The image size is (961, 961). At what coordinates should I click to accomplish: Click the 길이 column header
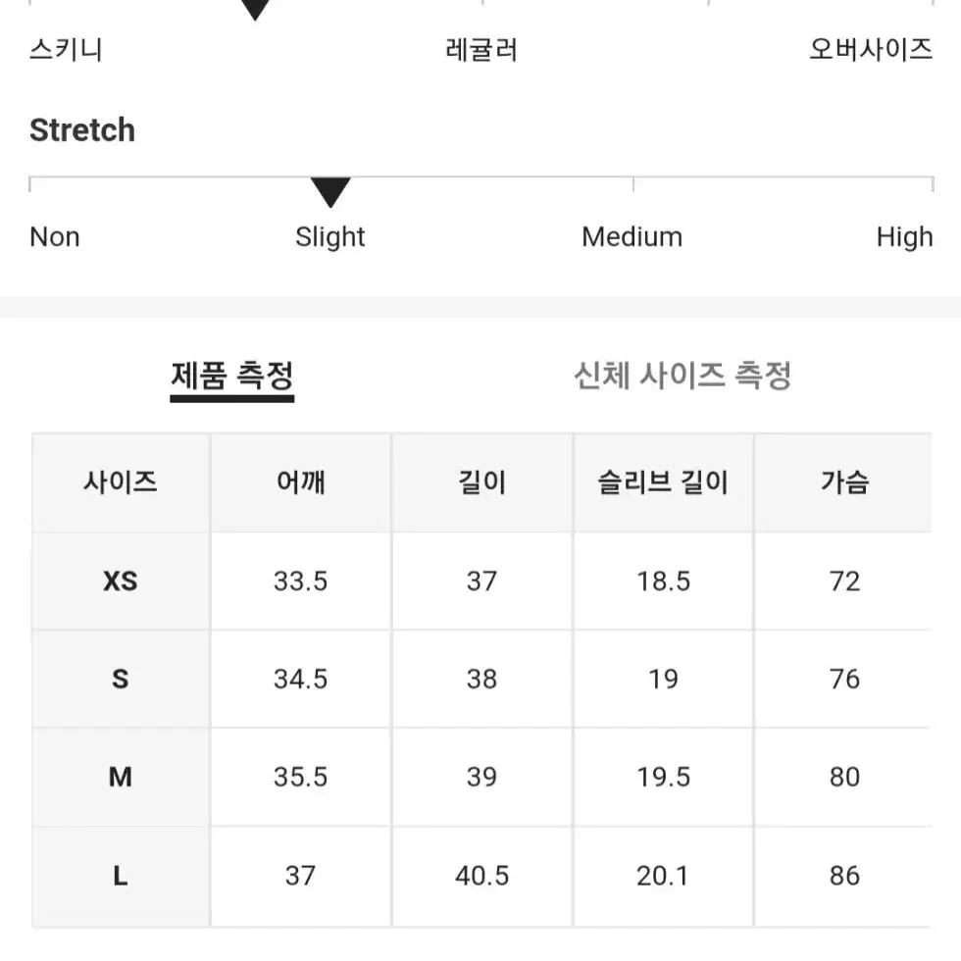482,482
